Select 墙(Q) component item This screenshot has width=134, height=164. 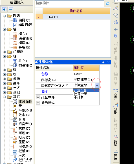(20, 34)
